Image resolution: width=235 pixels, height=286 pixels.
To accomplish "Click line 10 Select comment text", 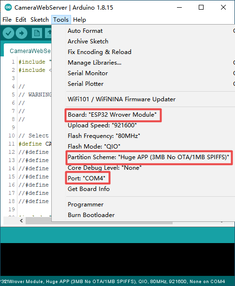I will tap(33, 136).
